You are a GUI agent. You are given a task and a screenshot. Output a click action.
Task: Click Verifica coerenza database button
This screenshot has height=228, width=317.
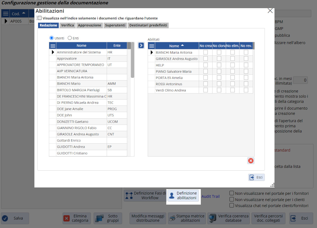point(229,218)
